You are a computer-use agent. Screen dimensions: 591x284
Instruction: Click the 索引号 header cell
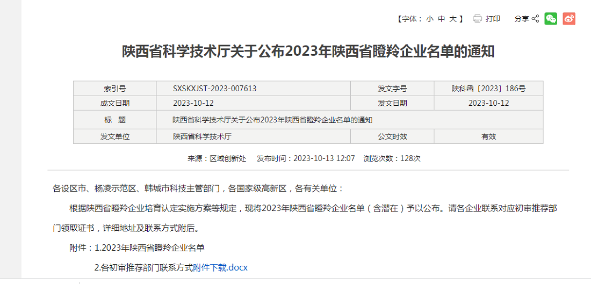(115, 89)
